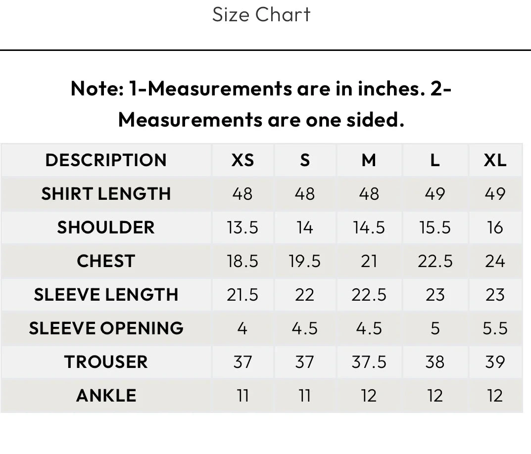Click the sleeve opening 5.5 cell
This screenshot has width=531, height=454.
[x=495, y=328]
